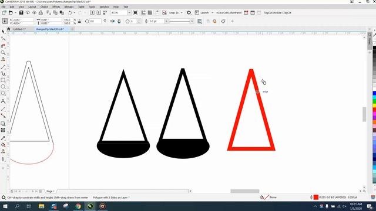Open the zoom level dropdown
This screenshot has height=211, width=376.
tap(129, 13)
